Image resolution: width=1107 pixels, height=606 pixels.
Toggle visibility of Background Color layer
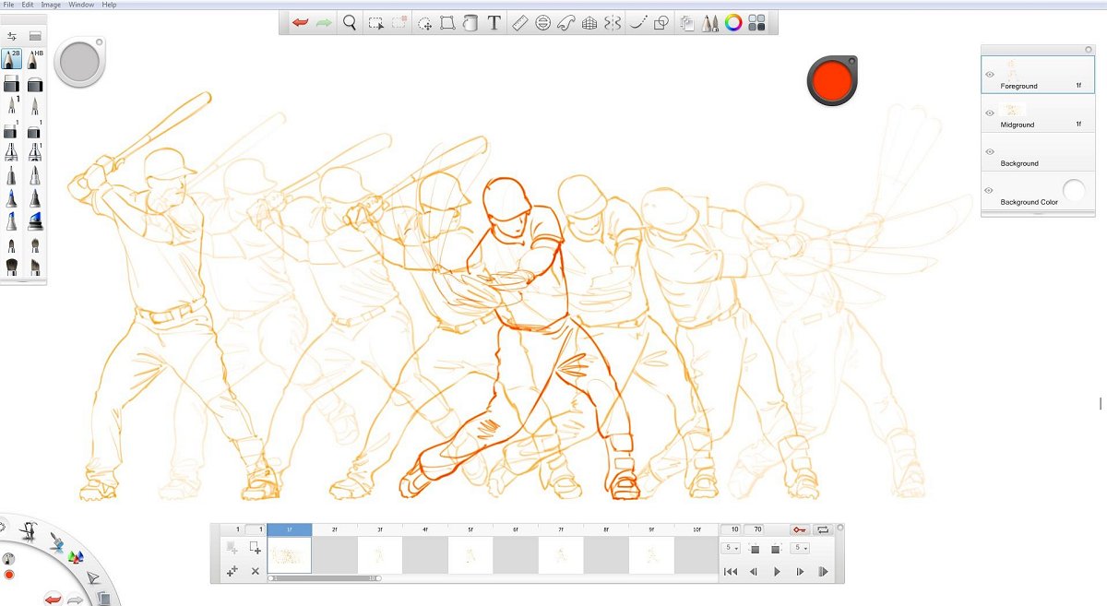(x=990, y=190)
